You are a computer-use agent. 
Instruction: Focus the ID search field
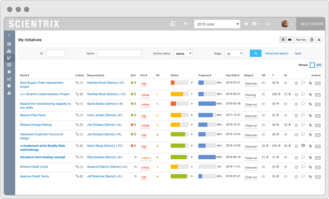56,53
